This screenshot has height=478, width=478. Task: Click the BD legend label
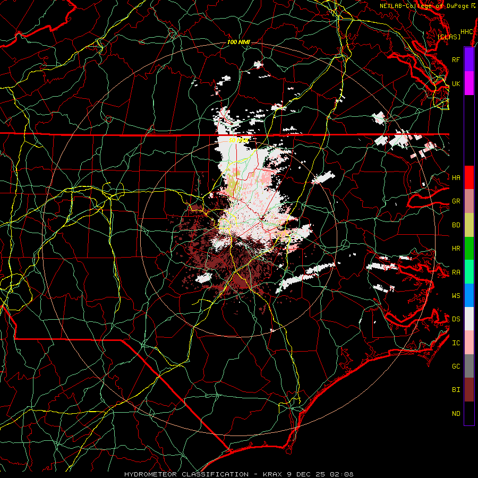click(x=456, y=225)
